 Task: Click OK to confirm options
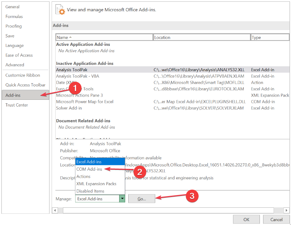[246, 219]
